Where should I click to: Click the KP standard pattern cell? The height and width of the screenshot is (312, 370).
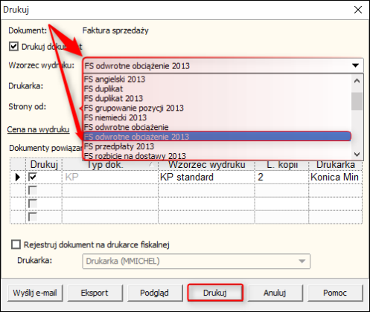pos(206,177)
